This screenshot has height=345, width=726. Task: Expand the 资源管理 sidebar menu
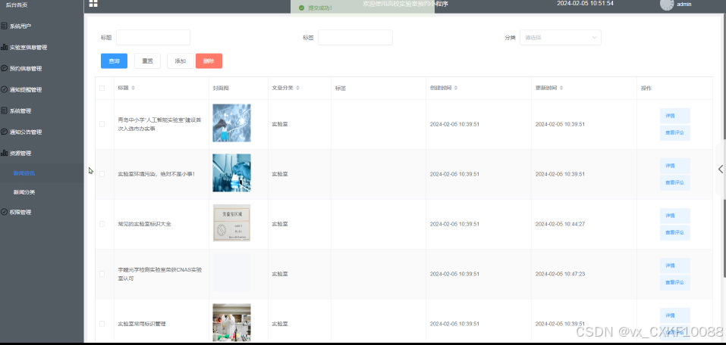point(42,153)
